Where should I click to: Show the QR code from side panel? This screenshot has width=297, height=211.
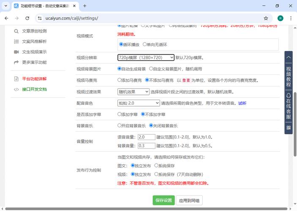pyautogui.click(x=289, y=127)
